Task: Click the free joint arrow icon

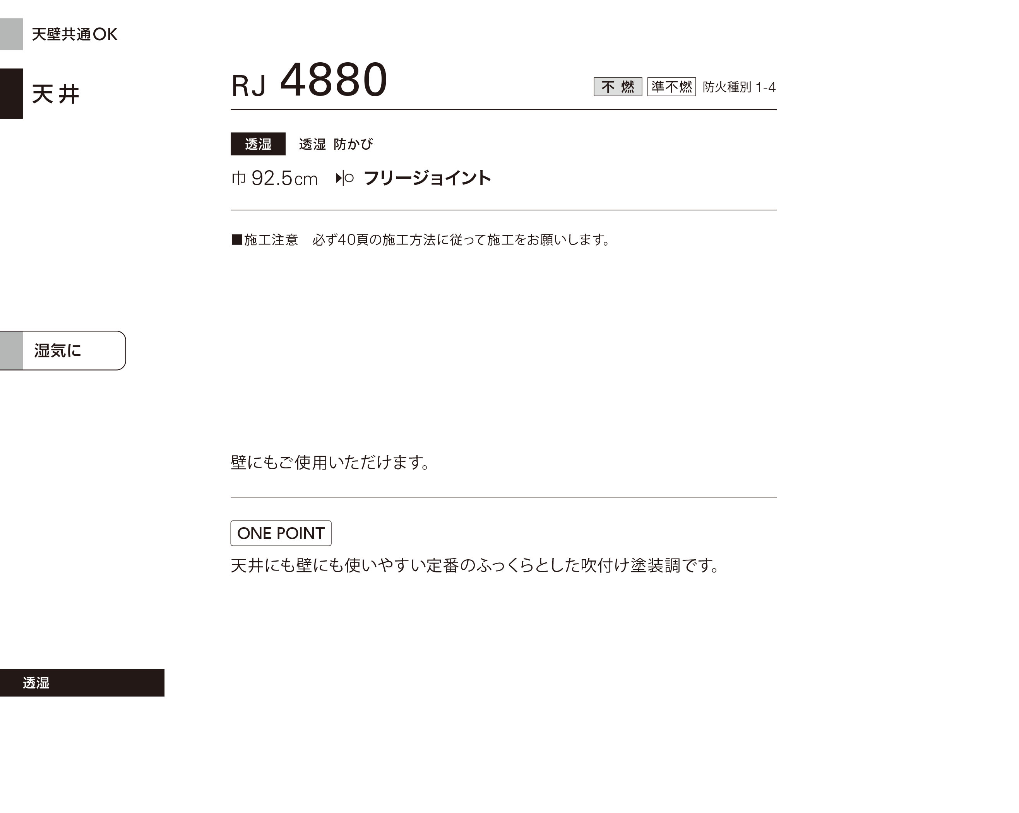Action: click(344, 178)
